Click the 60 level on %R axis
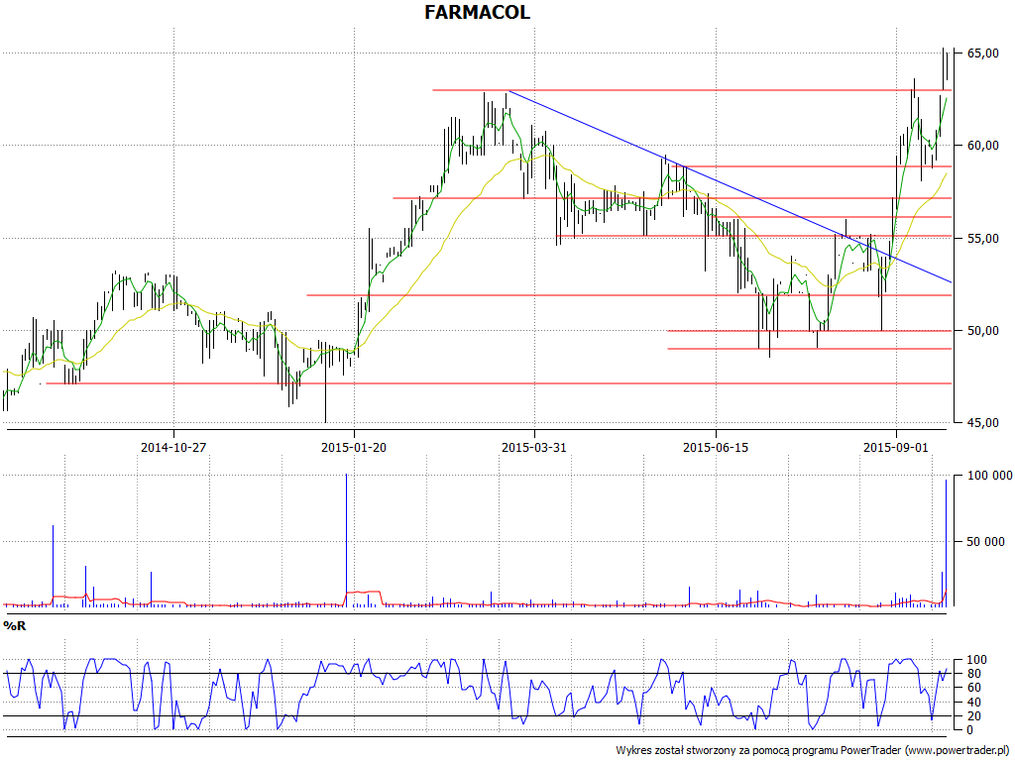1015x761 pixels. [x=973, y=688]
